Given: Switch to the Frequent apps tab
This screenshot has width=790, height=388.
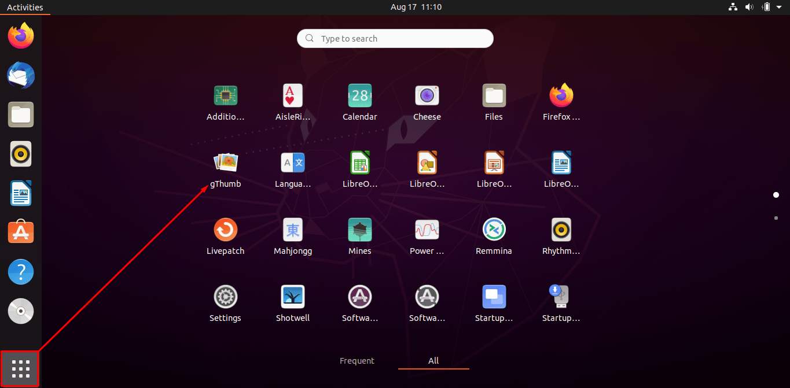Looking at the screenshot, I should point(357,361).
